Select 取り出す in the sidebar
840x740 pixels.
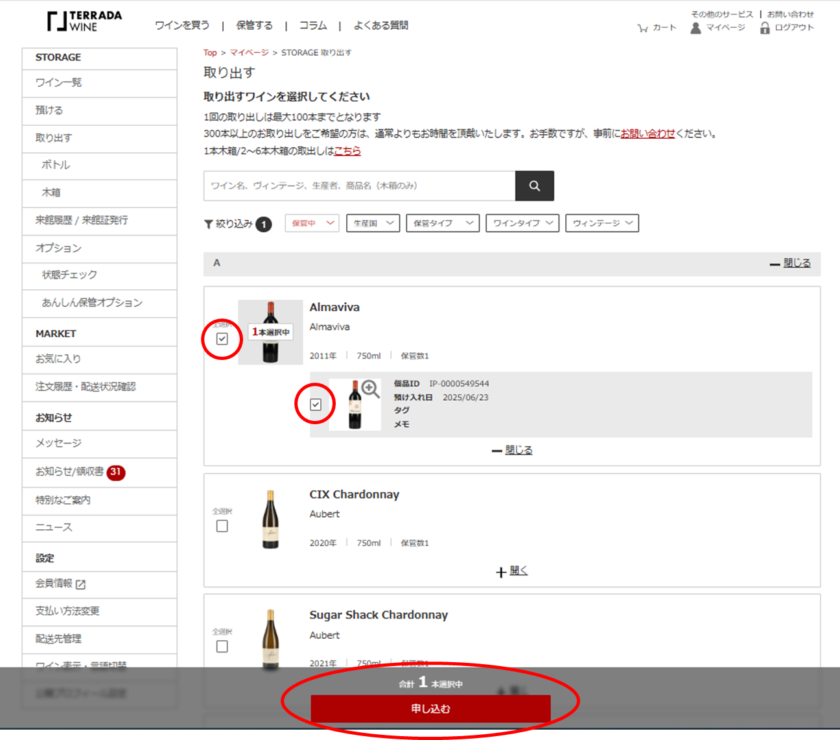pyautogui.click(x=99, y=139)
